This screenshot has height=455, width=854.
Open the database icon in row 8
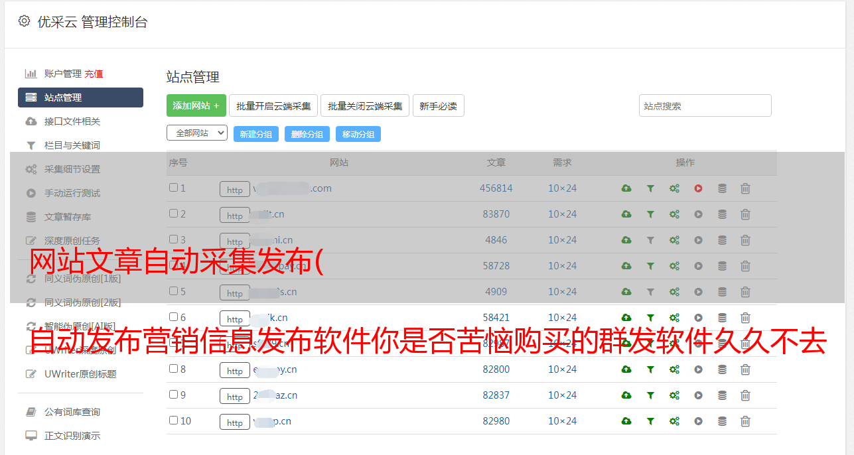[x=722, y=369]
